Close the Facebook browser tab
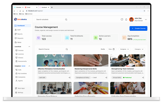 click(x=48, y=7)
